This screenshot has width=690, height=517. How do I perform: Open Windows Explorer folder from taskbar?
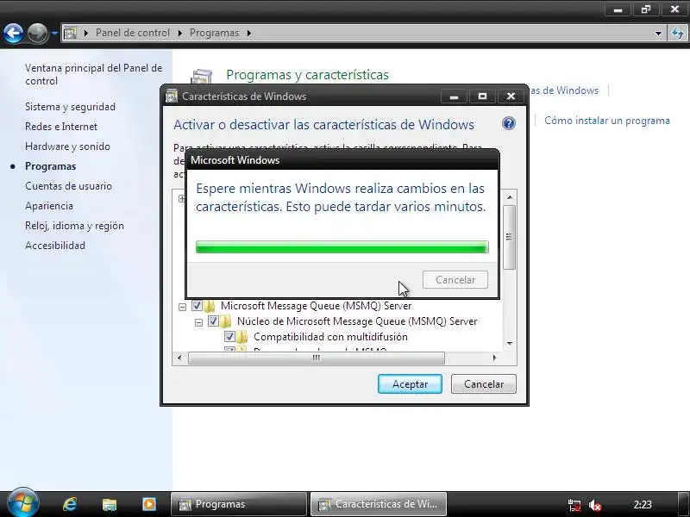[110, 504]
